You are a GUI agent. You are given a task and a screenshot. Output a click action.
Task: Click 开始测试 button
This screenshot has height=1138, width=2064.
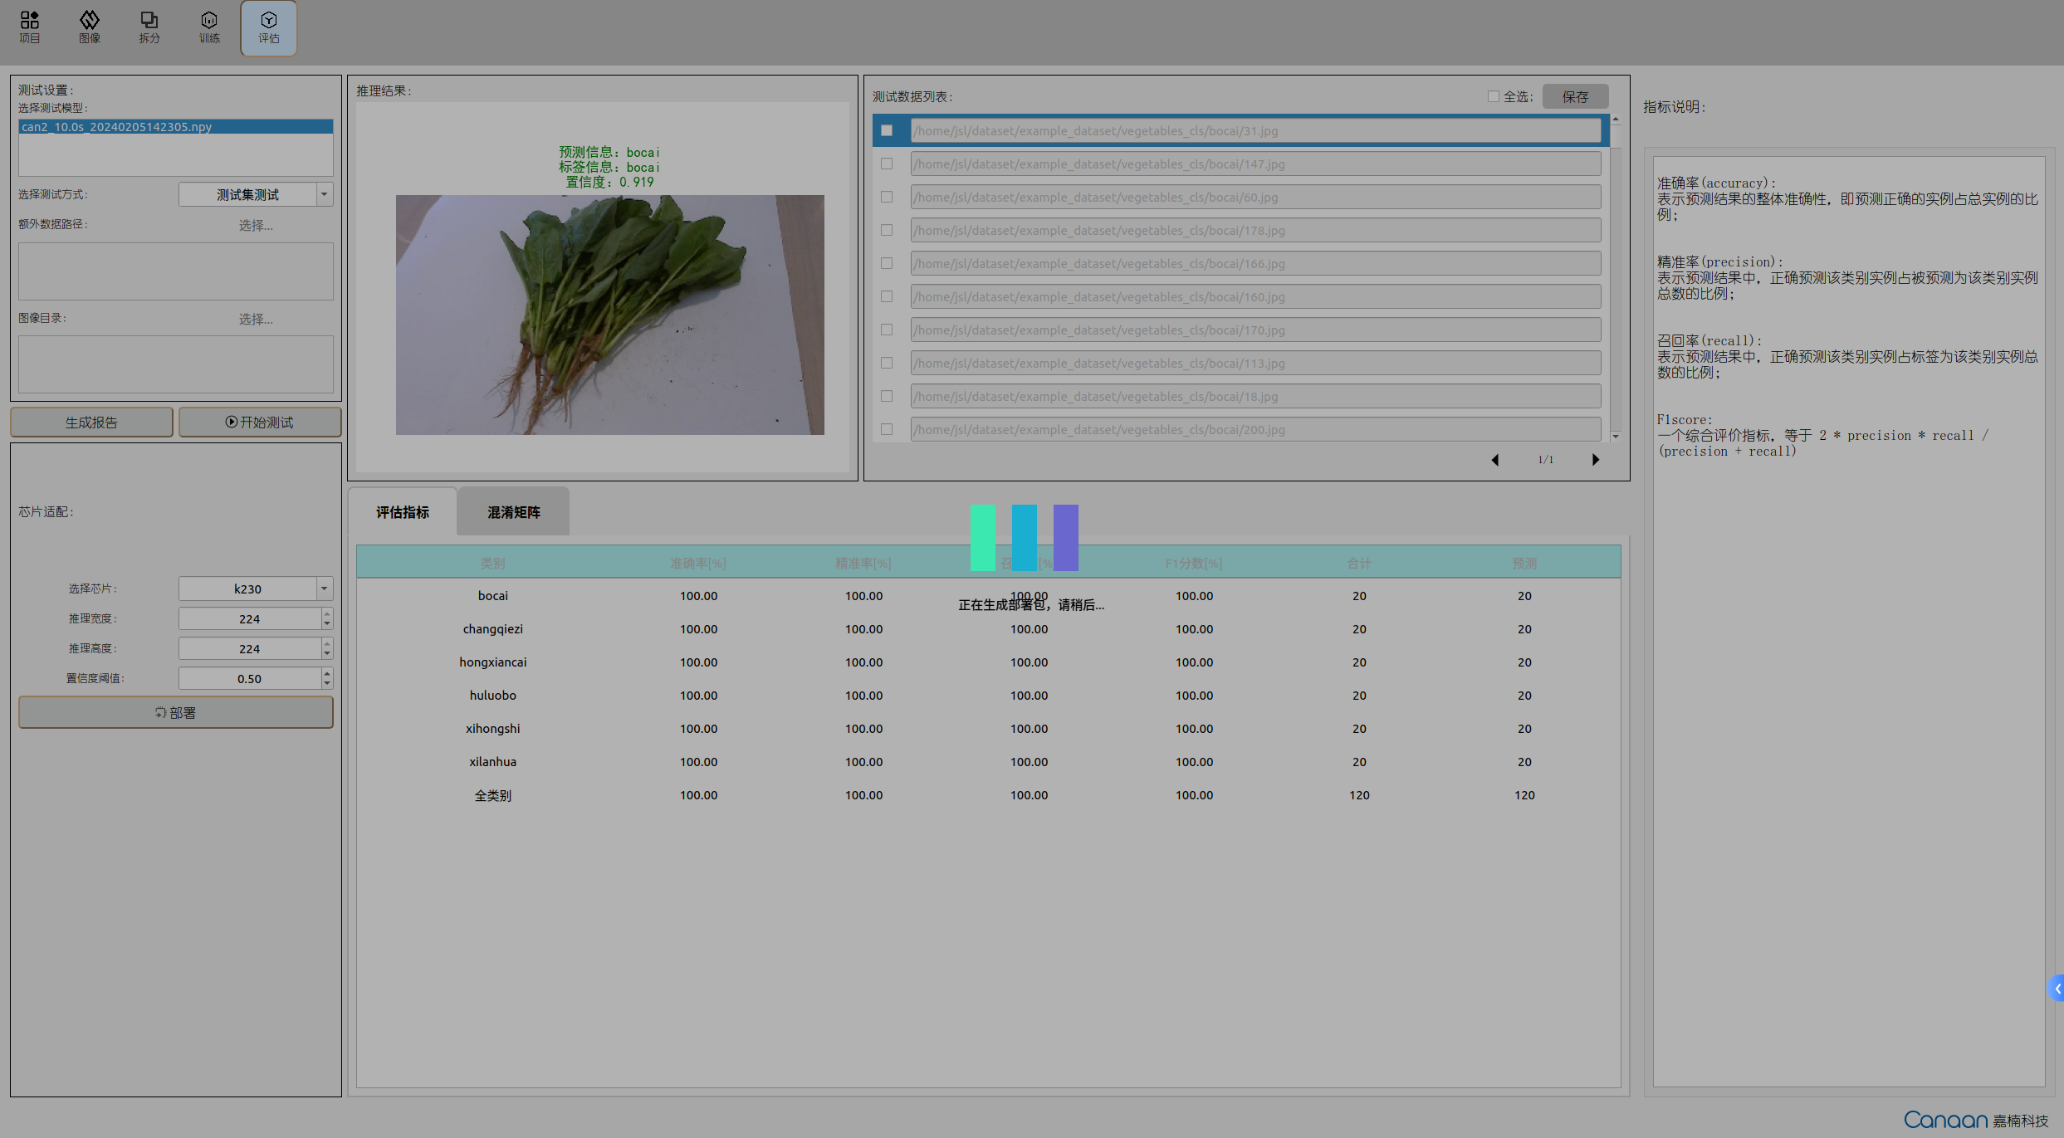258,421
